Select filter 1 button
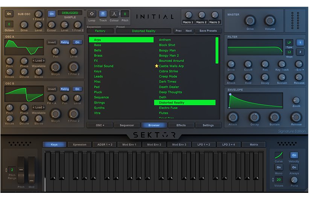This screenshot has height=200, width=309. click(300, 42)
